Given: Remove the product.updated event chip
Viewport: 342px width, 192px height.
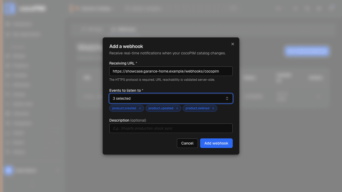Looking at the screenshot, I should click(x=177, y=108).
